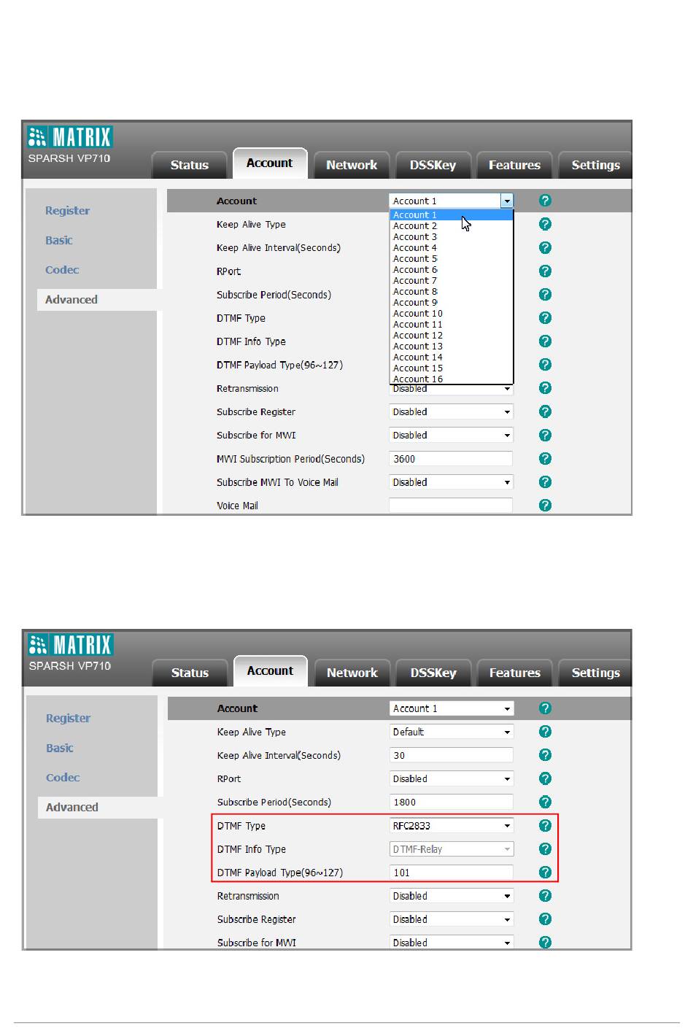The height and width of the screenshot is (1036, 693).
Task: Open Codec sidebar link in lower screenshot
Action: [63, 778]
